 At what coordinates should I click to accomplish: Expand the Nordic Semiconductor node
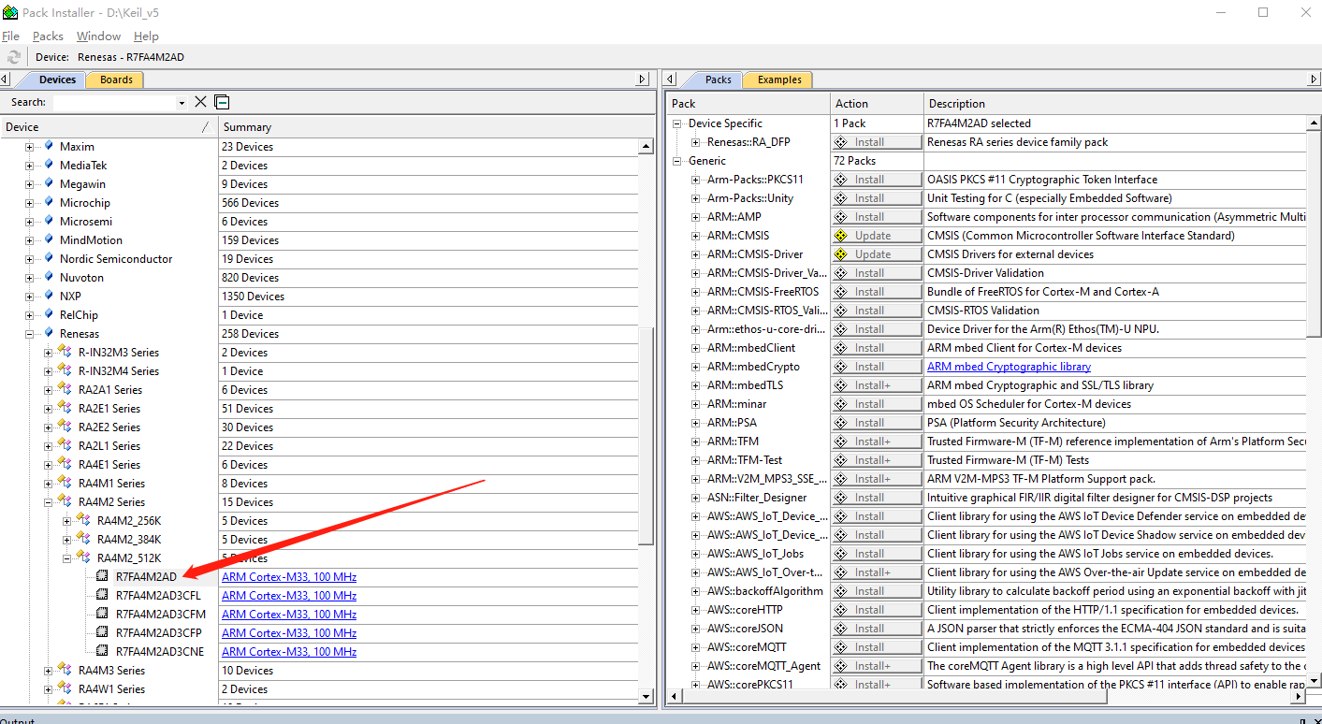(x=30, y=259)
